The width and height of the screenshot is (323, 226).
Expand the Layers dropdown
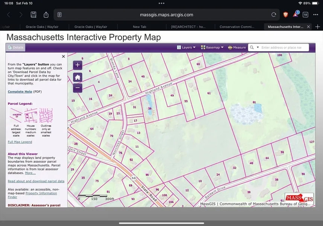pyautogui.click(x=186, y=47)
